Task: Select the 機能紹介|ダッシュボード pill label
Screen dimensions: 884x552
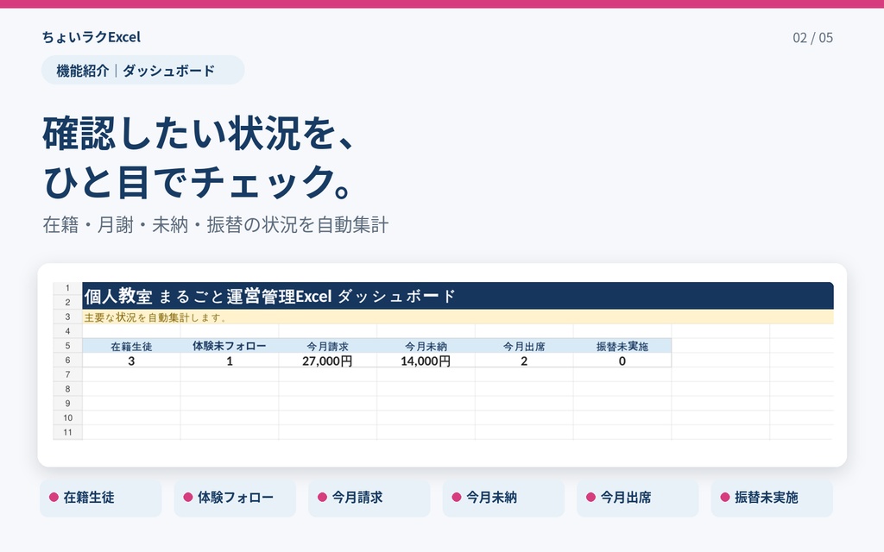Action: [x=142, y=71]
